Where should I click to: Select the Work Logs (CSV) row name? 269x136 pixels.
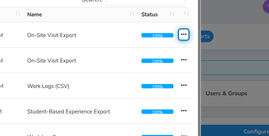[48, 86]
